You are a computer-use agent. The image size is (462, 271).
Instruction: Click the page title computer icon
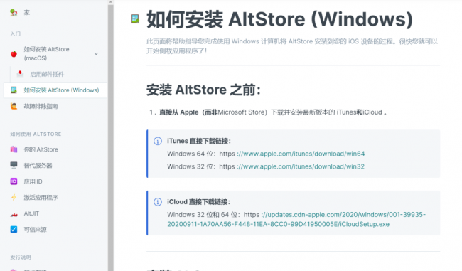(x=135, y=19)
